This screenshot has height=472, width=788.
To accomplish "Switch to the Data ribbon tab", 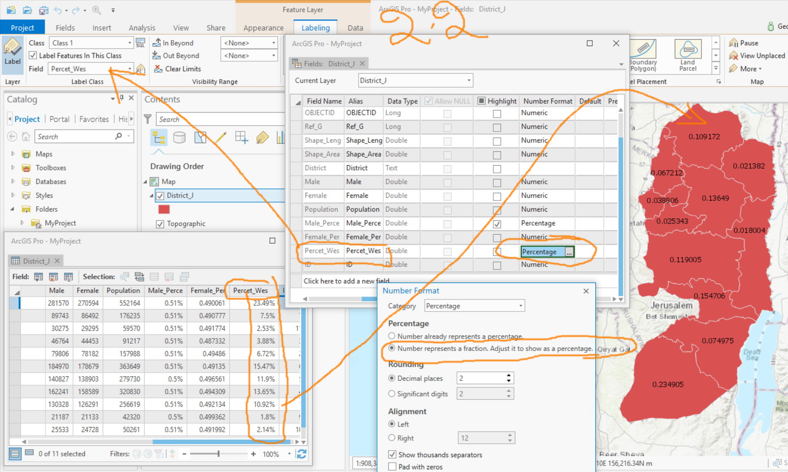I will [355, 28].
